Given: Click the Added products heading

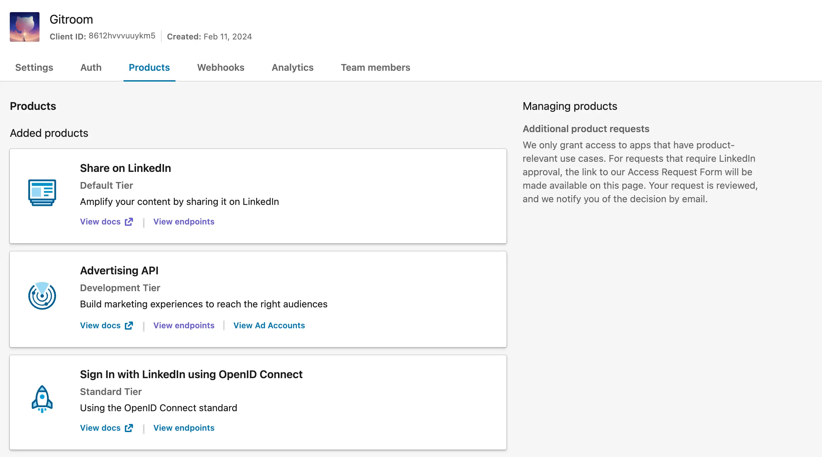Looking at the screenshot, I should (x=49, y=133).
